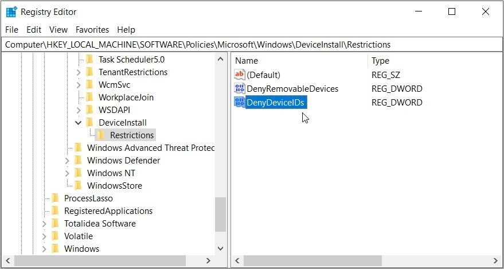Open the File menu

12,30
